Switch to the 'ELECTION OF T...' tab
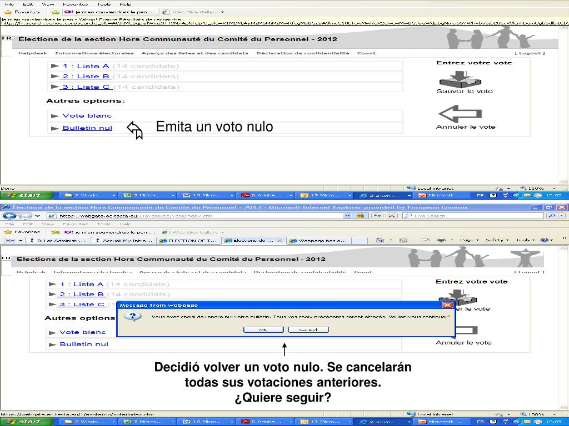The height and width of the screenshot is (426, 569). click(189, 241)
